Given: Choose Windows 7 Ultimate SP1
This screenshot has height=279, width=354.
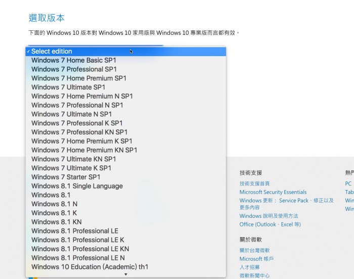Looking at the screenshot, I should click(x=126, y=87).
